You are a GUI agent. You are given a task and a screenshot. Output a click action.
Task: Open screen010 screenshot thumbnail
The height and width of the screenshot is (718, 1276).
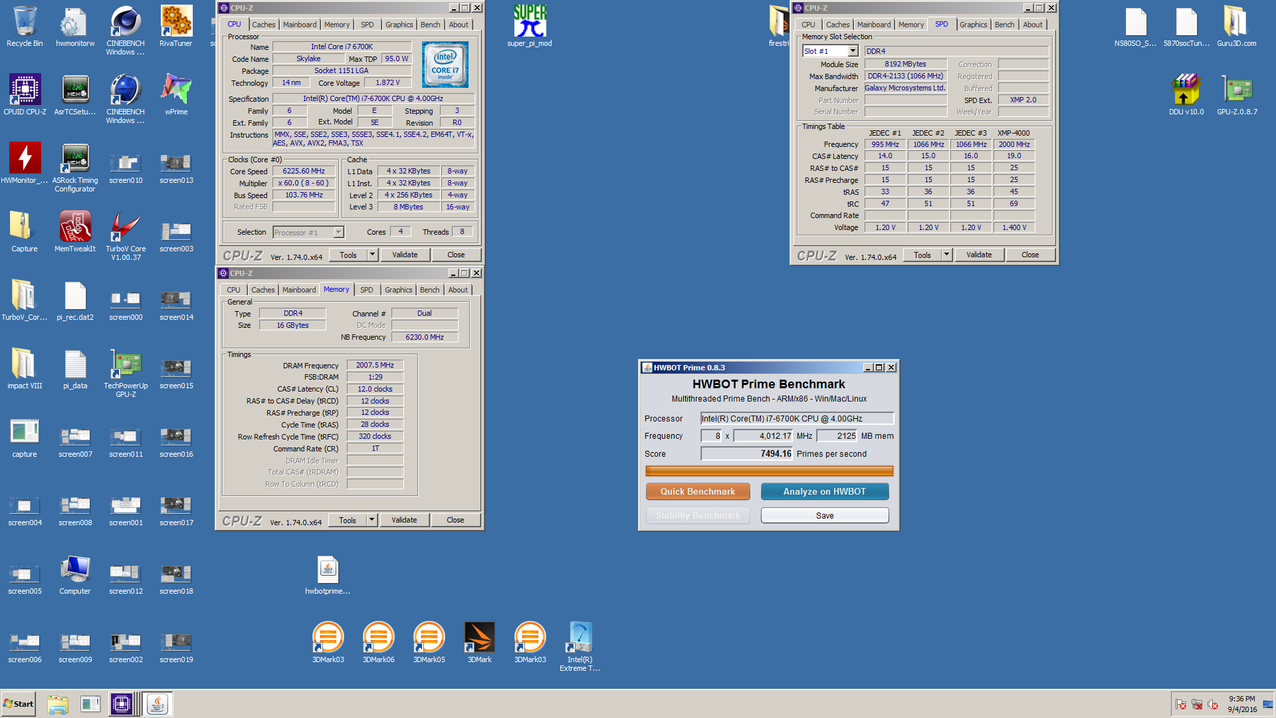[x=126, y=168]
